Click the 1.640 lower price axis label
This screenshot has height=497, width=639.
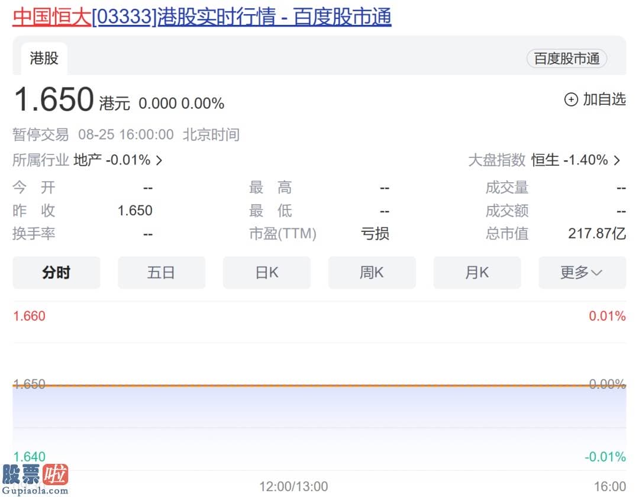(30, 457)
